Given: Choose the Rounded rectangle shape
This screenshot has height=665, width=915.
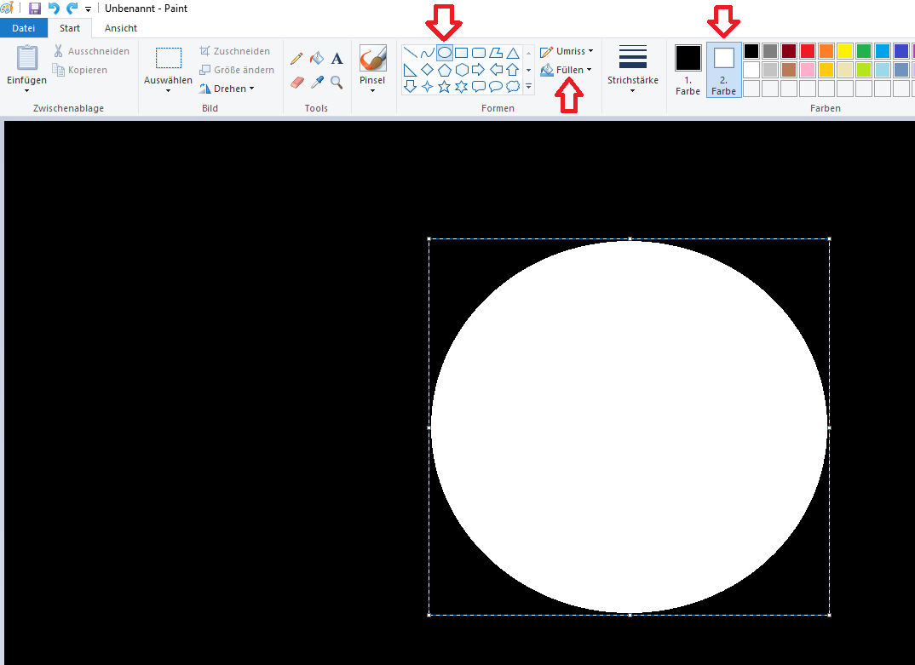Looking at the screenshot, I should (x=479, y=53).
